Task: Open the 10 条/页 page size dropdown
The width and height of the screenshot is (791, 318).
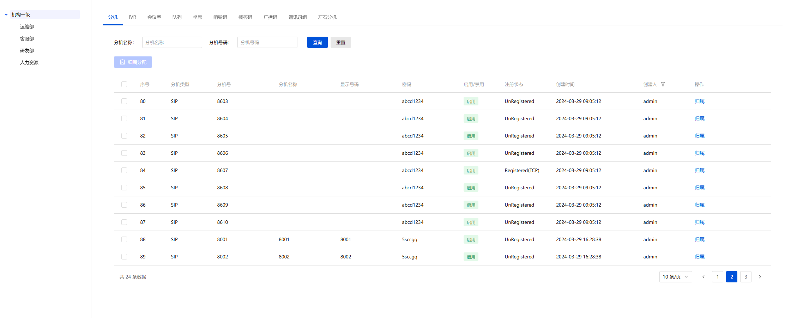Action: click(x=675, y=277)
